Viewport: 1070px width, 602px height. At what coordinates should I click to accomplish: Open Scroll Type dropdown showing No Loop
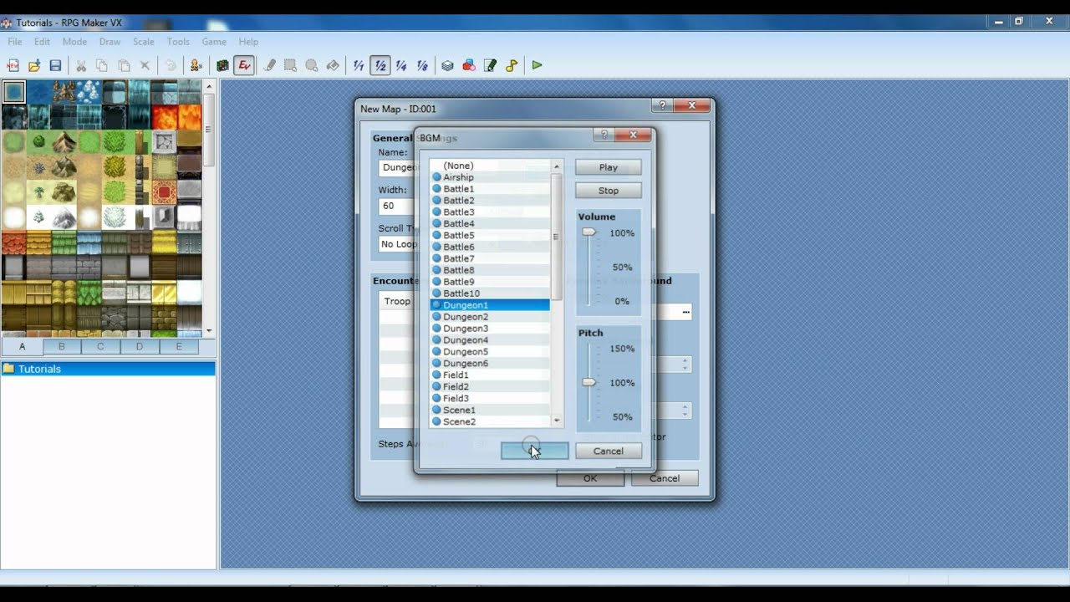(398, 244)
